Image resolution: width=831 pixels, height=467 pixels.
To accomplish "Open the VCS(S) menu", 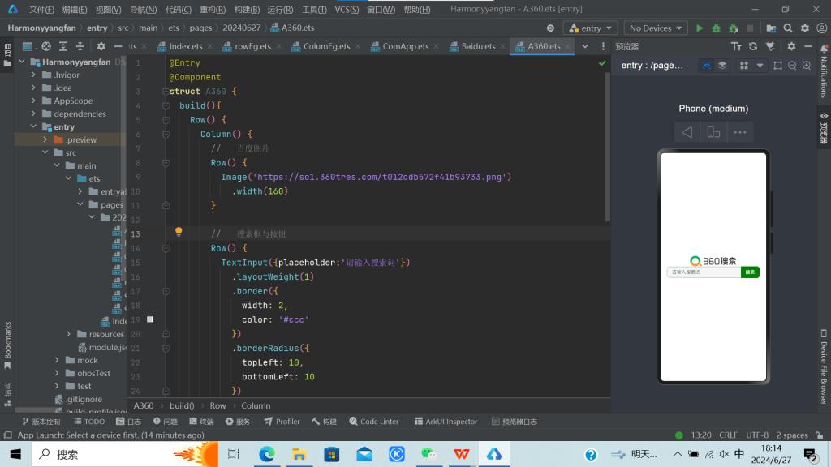I will [347, 10].
